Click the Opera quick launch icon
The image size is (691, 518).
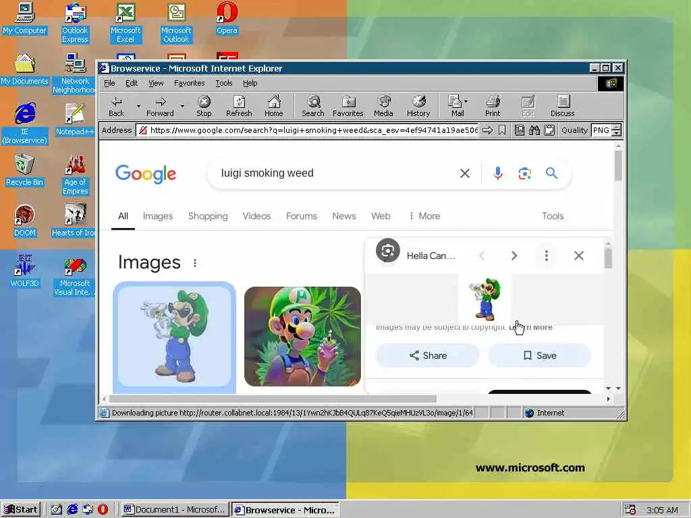point(103,510)
